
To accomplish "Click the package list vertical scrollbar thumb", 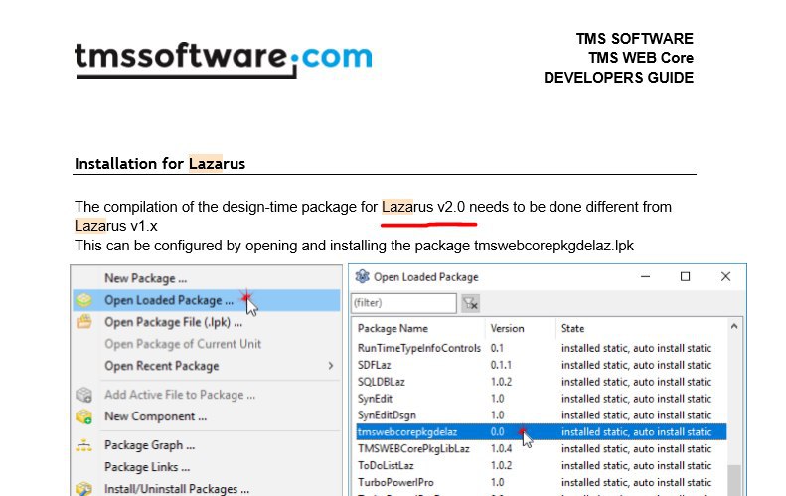I will point(734,480).
